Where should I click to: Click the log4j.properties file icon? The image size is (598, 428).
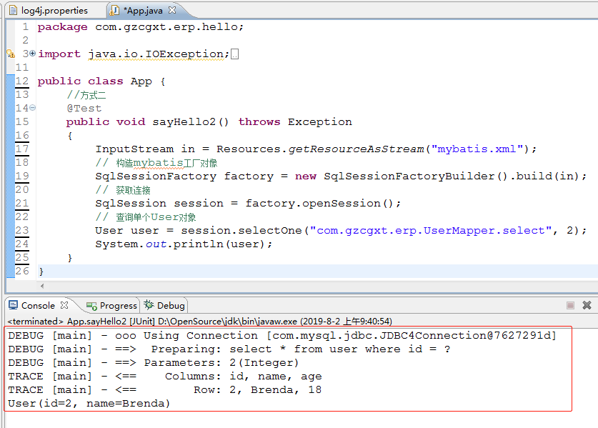(13, 10)
